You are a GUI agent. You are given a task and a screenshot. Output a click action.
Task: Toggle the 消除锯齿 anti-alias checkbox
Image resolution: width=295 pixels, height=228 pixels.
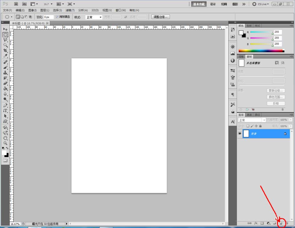pos(57,17)
